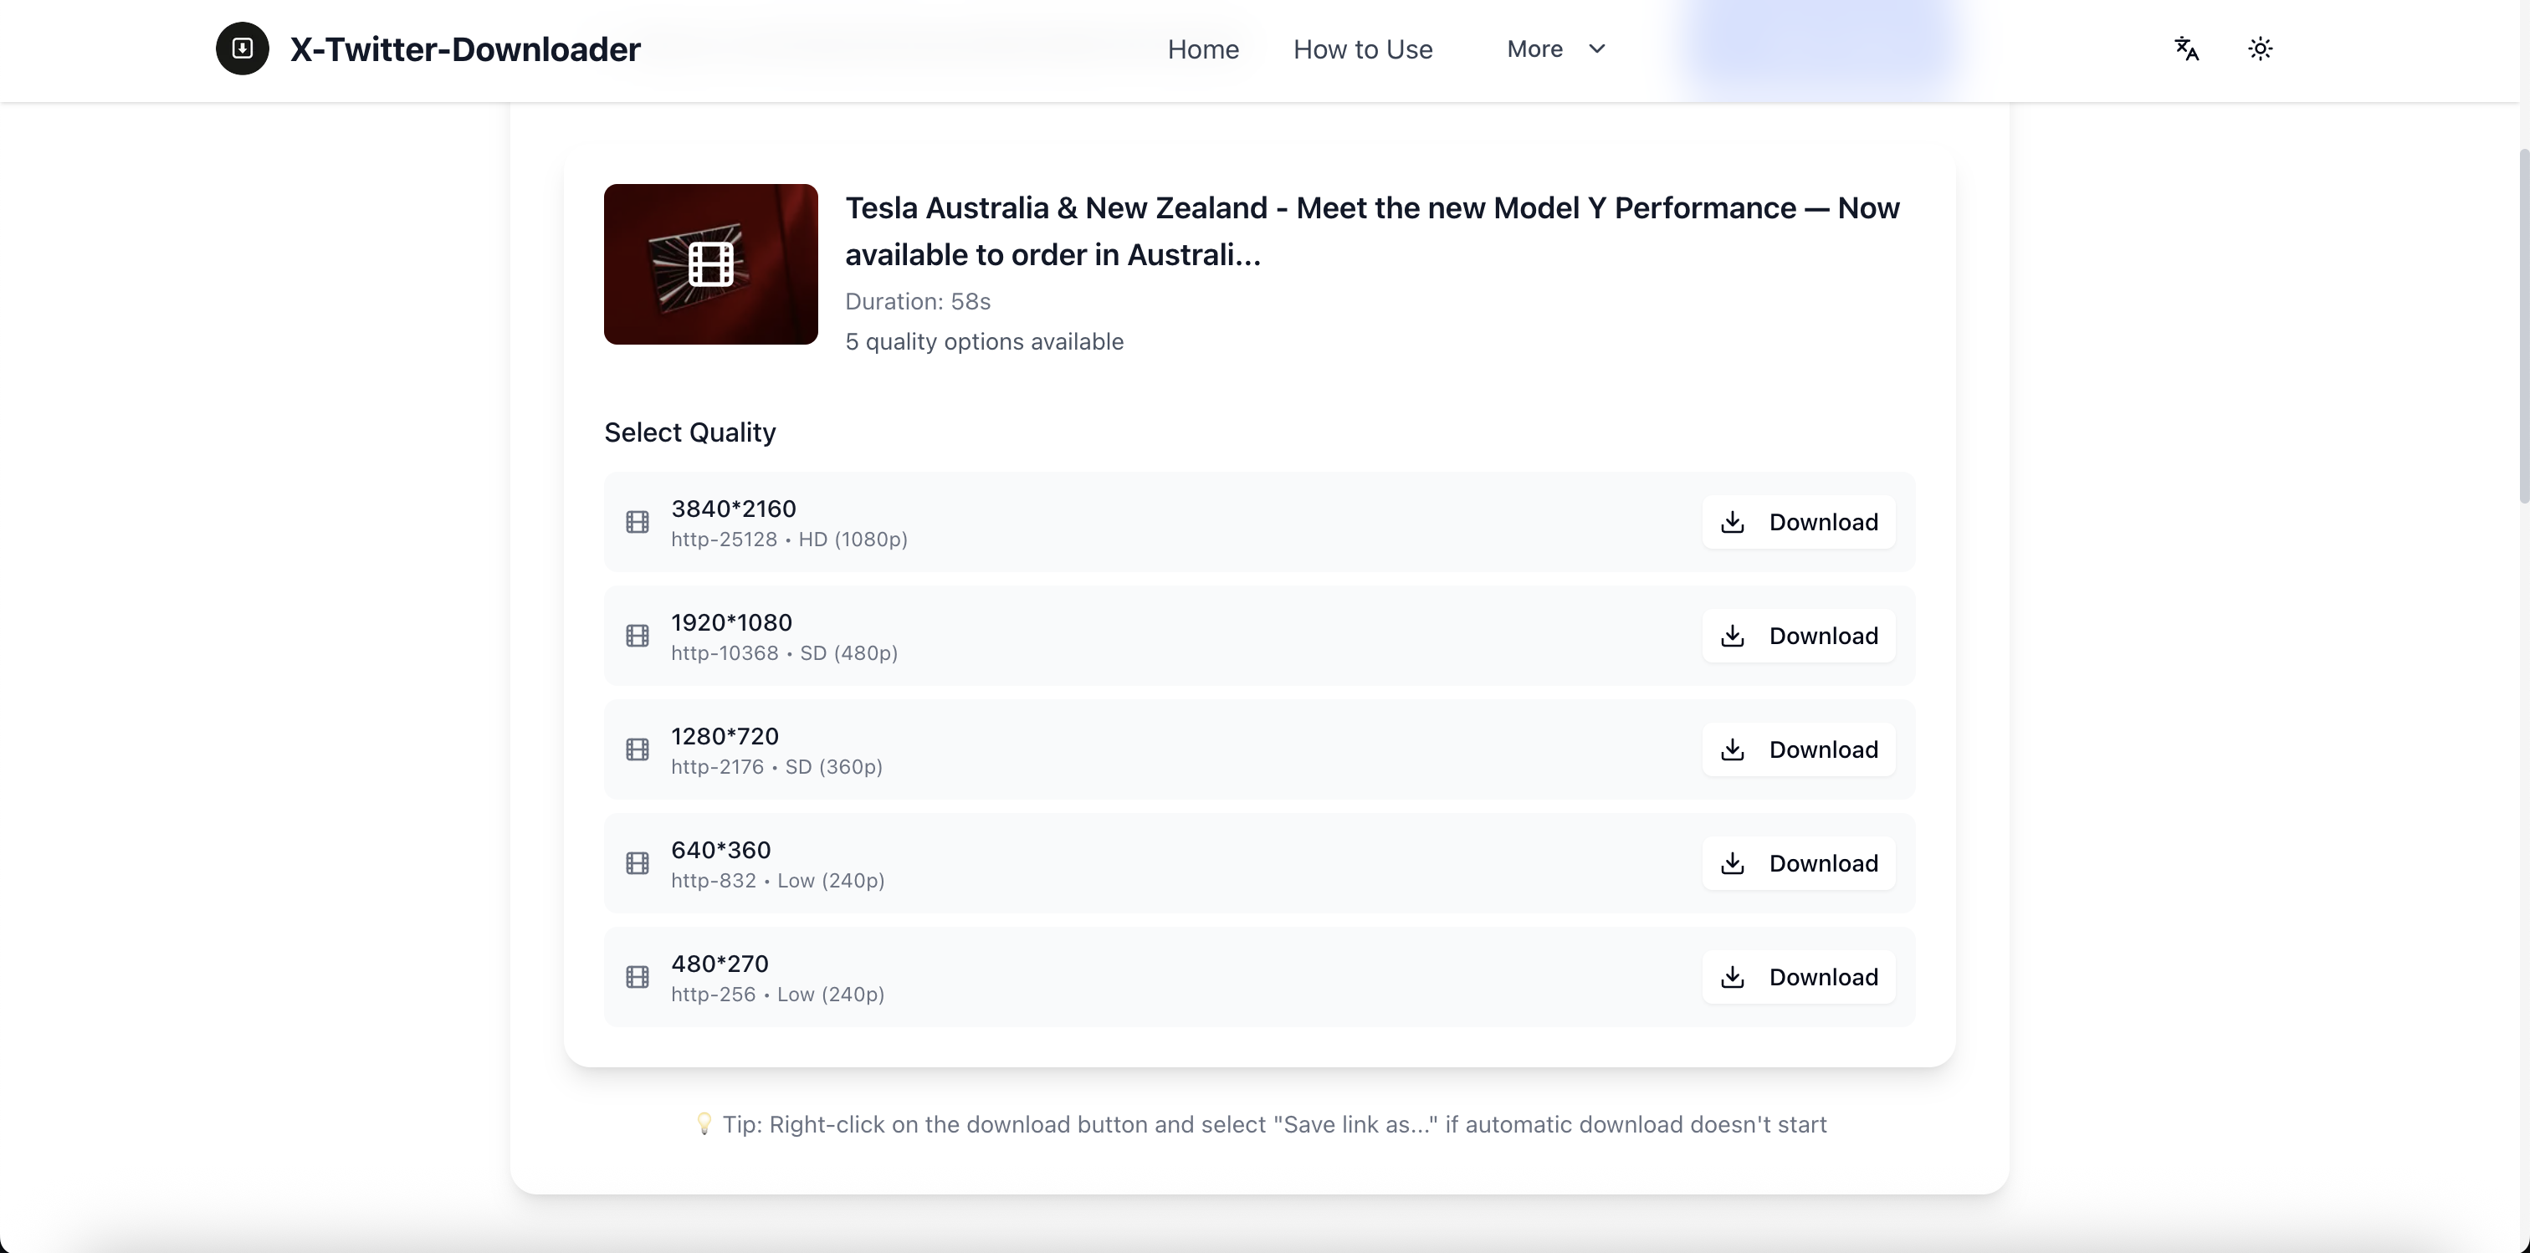Image resolution: width=2530 pixels, height=1253 pixels.
Task: Open the Home menu item
Action: tap(1203, 49)
